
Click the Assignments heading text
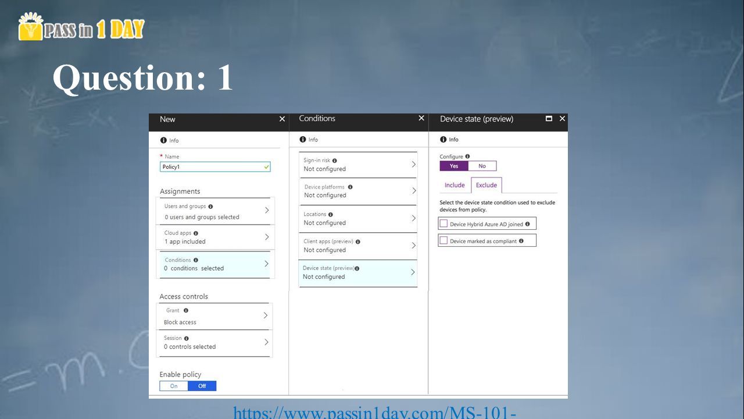180,191
